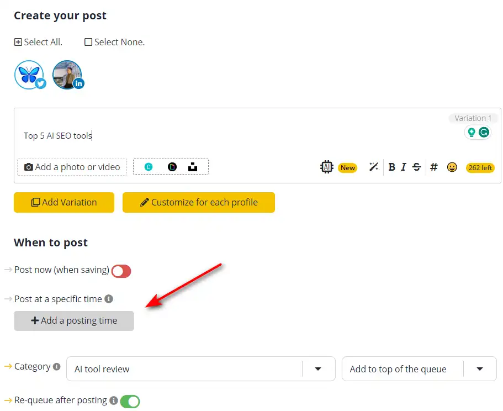
Task: Open the Grammarly green G icon
Action: click(x=484, y=132)
